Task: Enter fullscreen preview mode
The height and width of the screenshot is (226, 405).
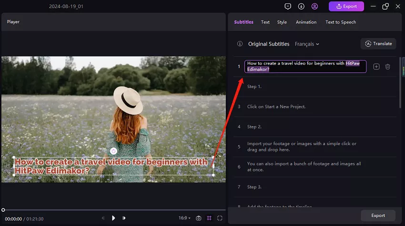Action: [220, 218]
